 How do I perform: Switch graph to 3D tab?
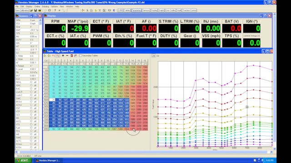click(158, 56)
